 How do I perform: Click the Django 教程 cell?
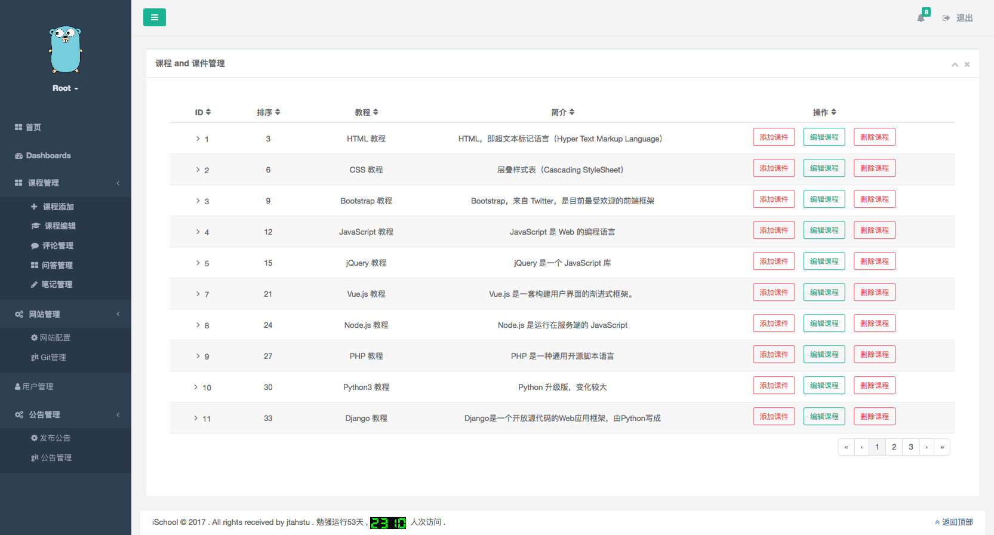point(367,418)
